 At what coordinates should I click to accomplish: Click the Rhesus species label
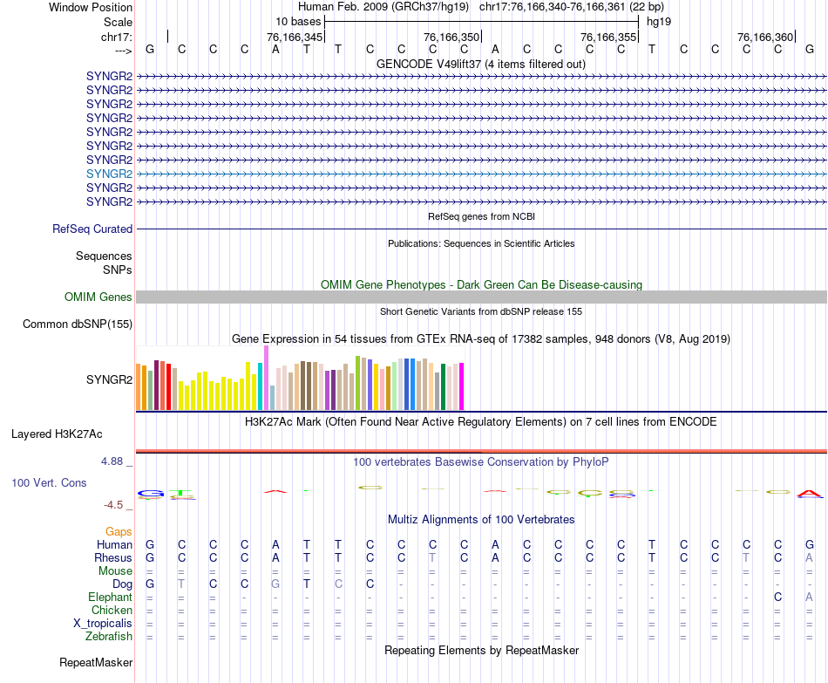[113, 557]
